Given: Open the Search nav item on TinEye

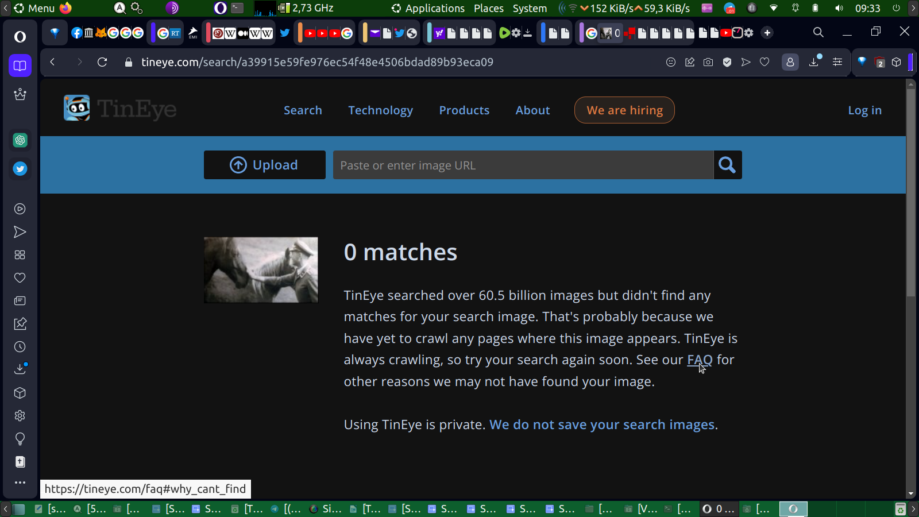Looking at the screenshot, I should coord(303,110).
